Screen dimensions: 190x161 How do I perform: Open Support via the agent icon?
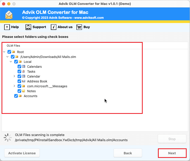[x=28, y=27]
